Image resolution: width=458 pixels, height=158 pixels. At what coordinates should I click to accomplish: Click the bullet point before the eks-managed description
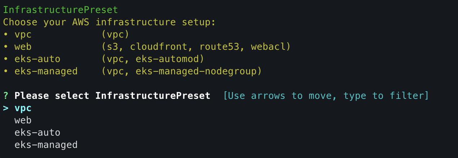[6, 71]
